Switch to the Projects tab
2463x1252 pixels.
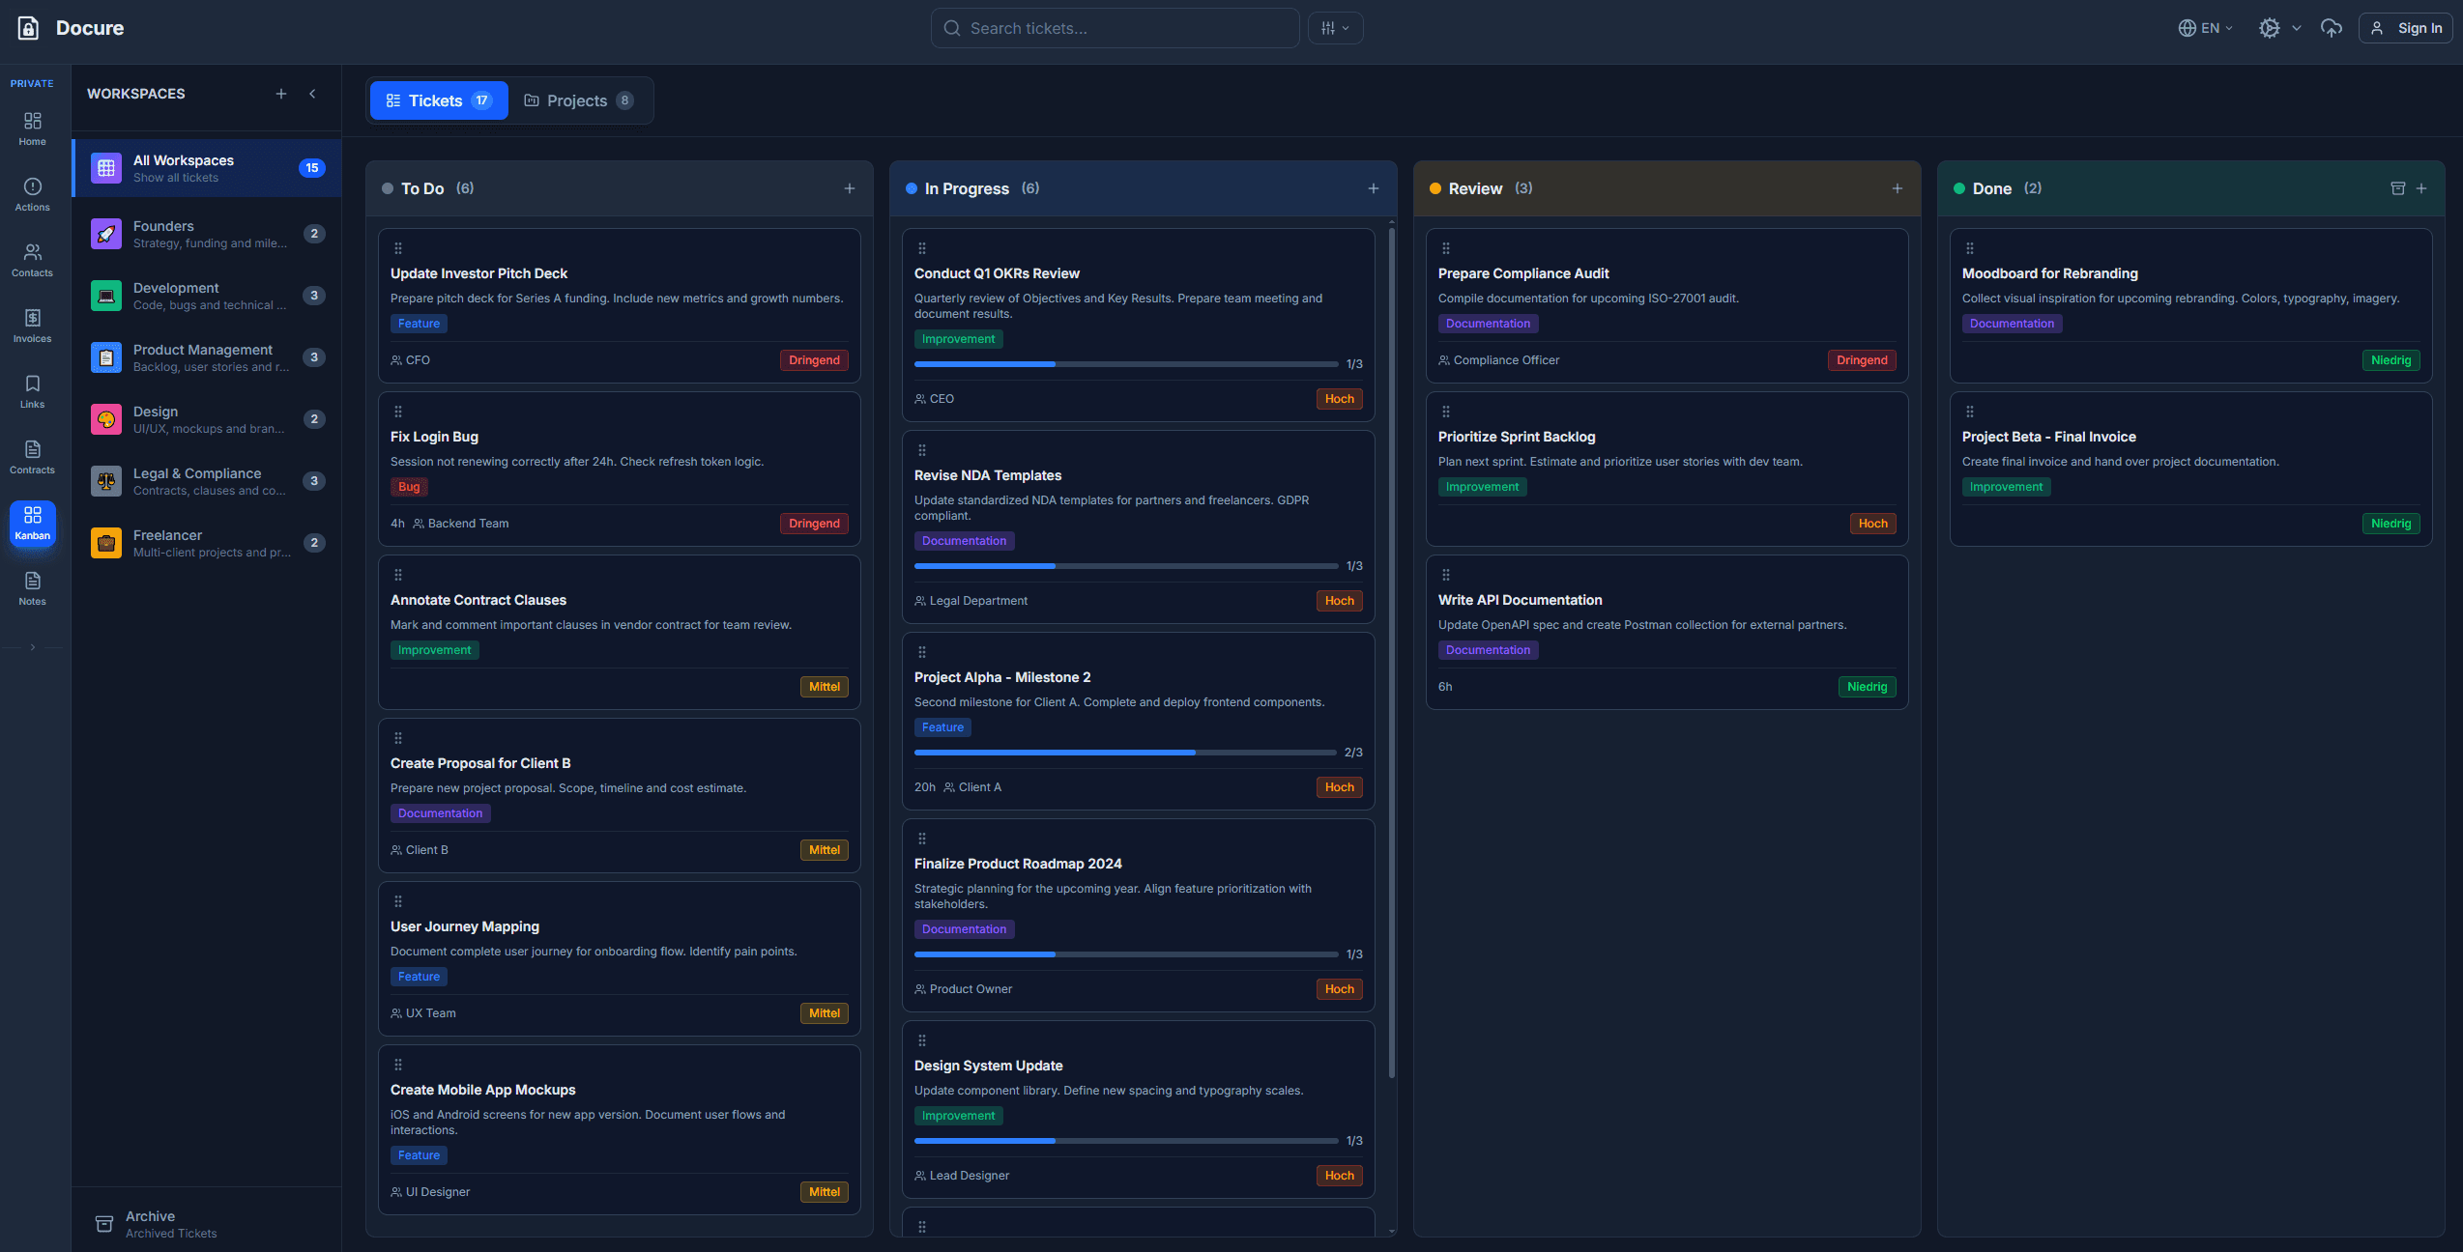pos(577,100)
